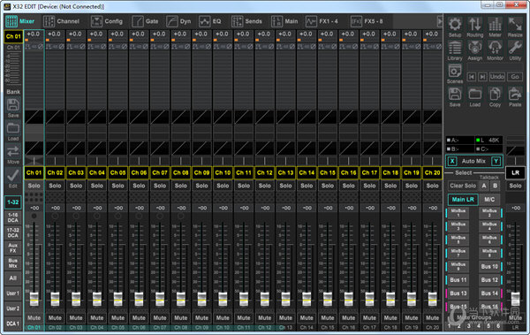Open the FX1 - 4 tab
This screenshot has height=335, width=530.
point(322,21)
